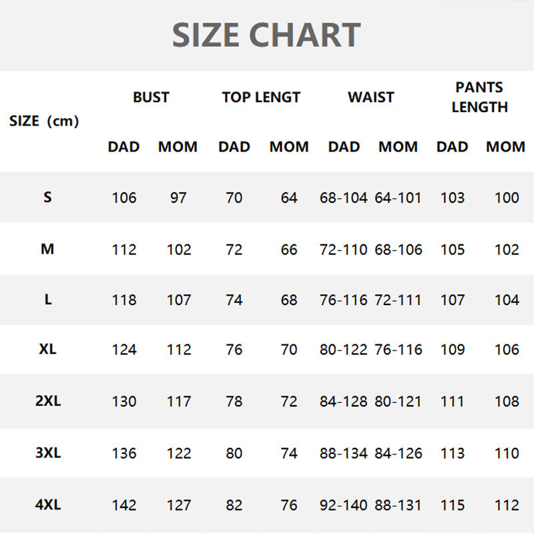Click the MOM subheader under PANTS LENGTH
Screen dimensions: 534x534
tap(505, 147)
